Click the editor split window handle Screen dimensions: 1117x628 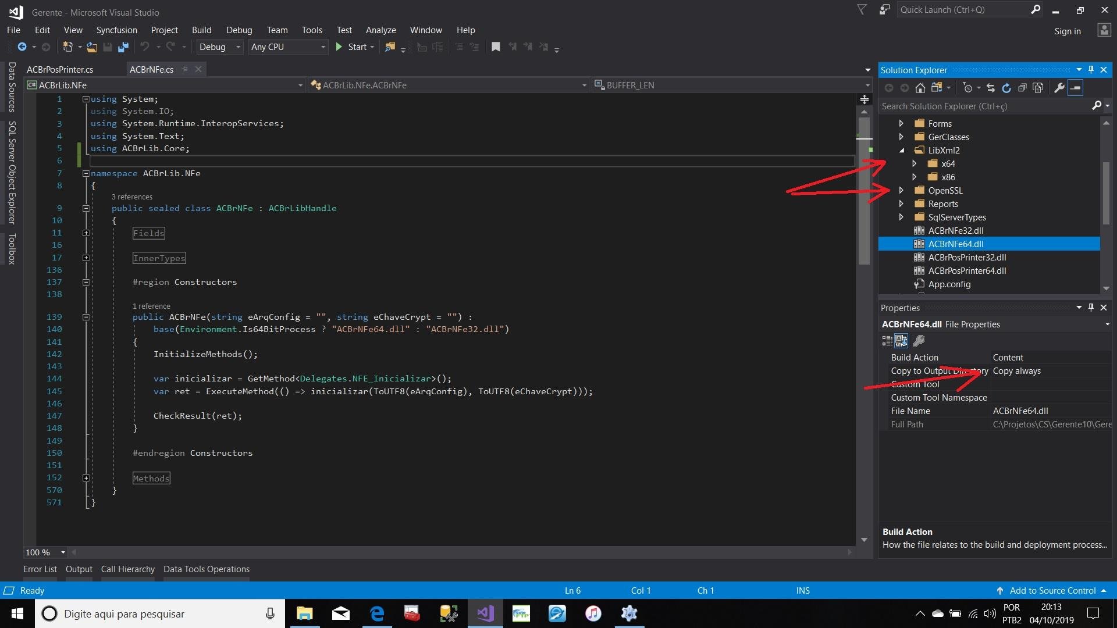(x=865, y=99)
